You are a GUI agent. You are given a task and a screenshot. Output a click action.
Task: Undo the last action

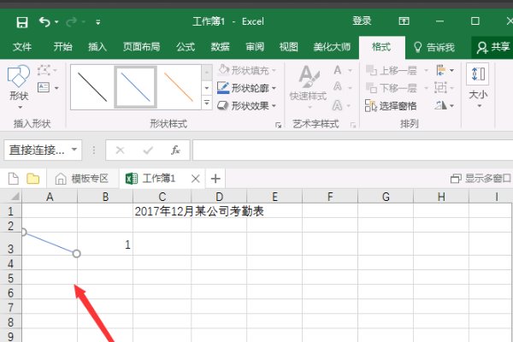pyautogui.click(x=44, y=22)
